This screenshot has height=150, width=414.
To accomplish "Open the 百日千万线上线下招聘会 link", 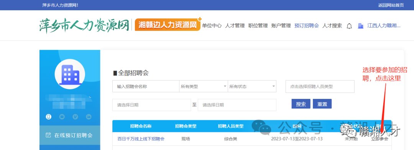I will [x=141, y=139].
